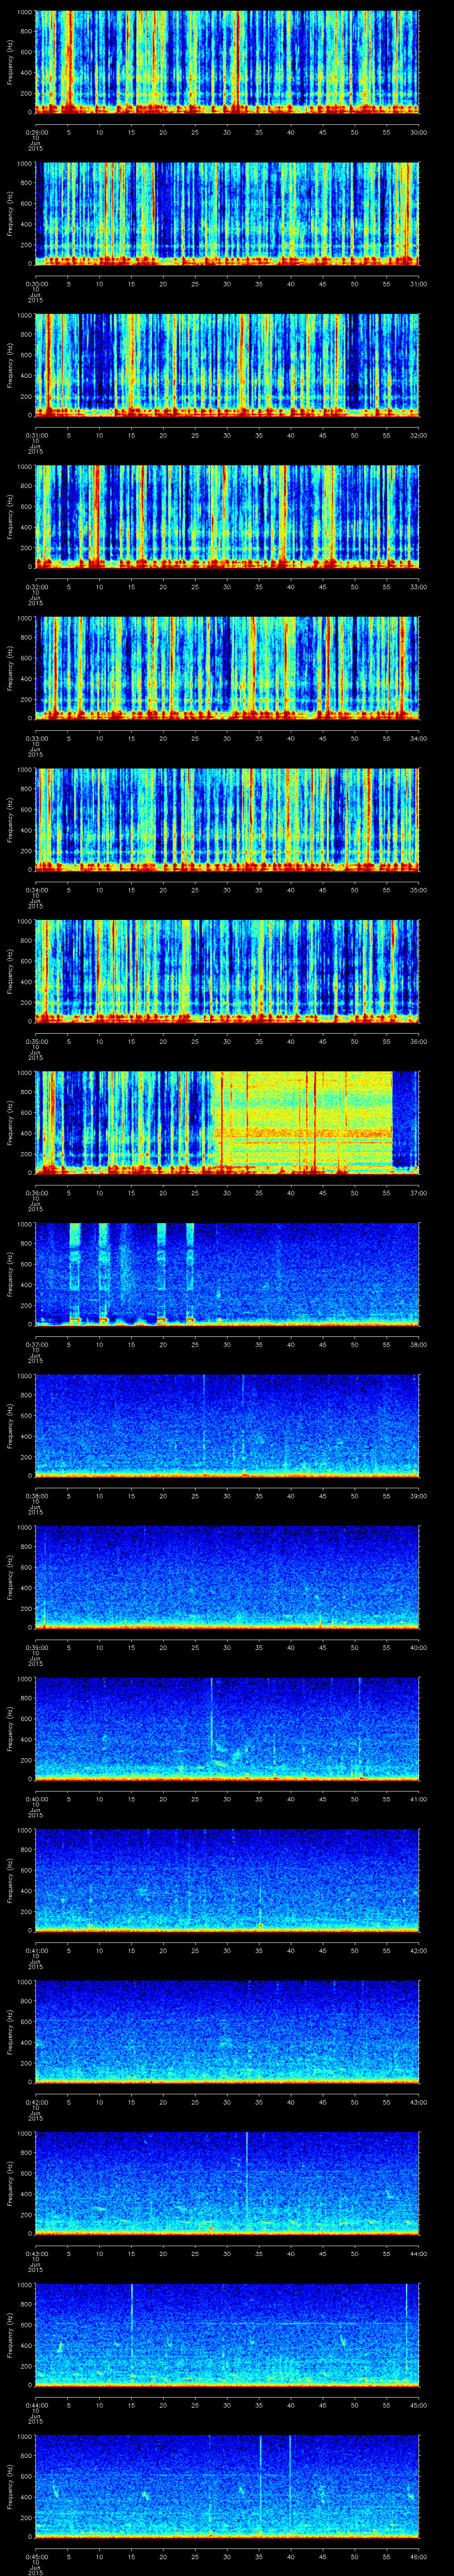This screenshot has width=454, height=2576.
Task: Click the 10-second tick label under the 0:34:00 spectrogram
Action: (99, 889)
